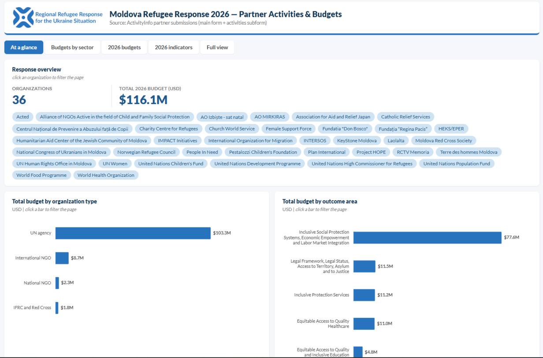
Task: Select Association for Aid and Relief Japan
Action: [x=333, y=117]
